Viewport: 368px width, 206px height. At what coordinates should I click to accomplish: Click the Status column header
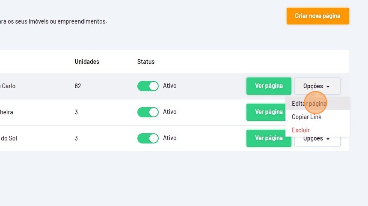146,62
